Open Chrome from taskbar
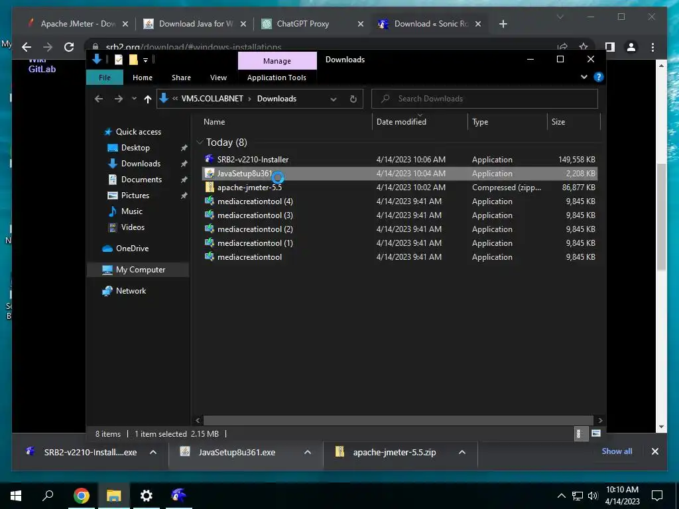Screen dimensions: 679x509 point(82,495)
